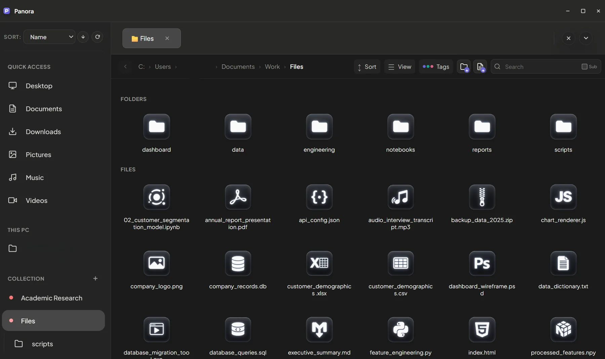Select the executive_summary.md markdown icon

[x=319, y=329]
